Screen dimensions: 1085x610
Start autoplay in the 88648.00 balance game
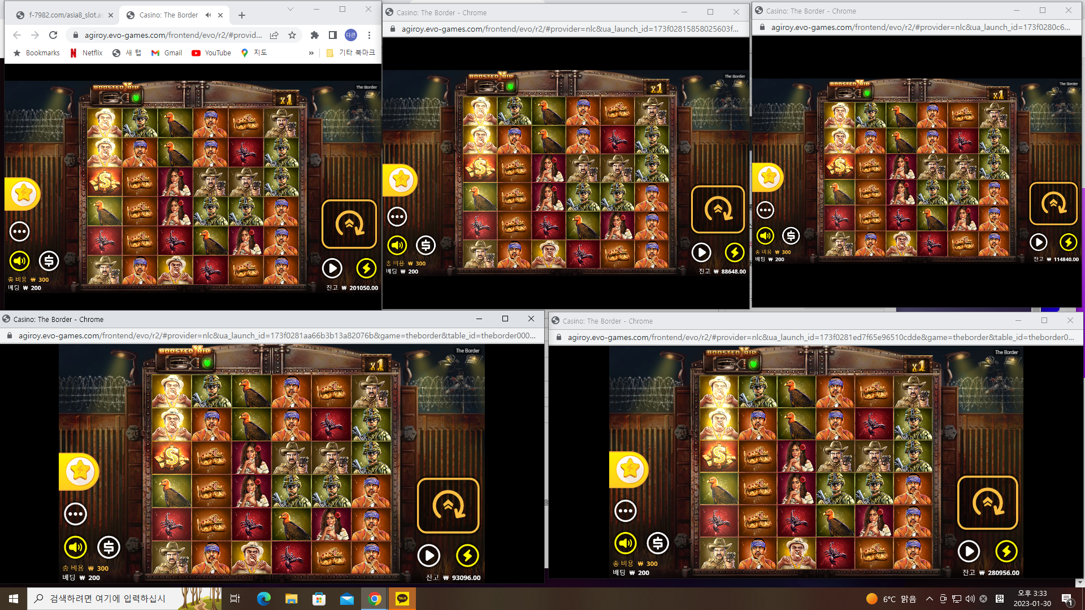tap(701, 252)
